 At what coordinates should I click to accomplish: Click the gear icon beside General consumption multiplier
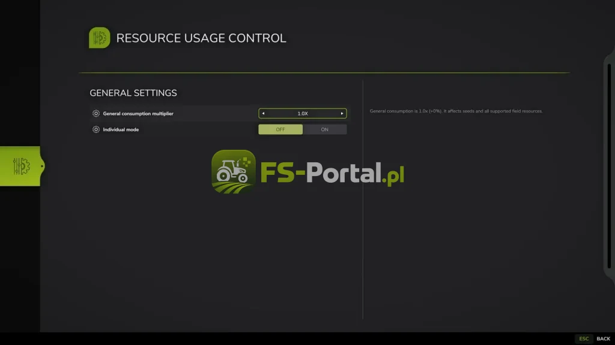pyautogui.click(x=96, y=113)
